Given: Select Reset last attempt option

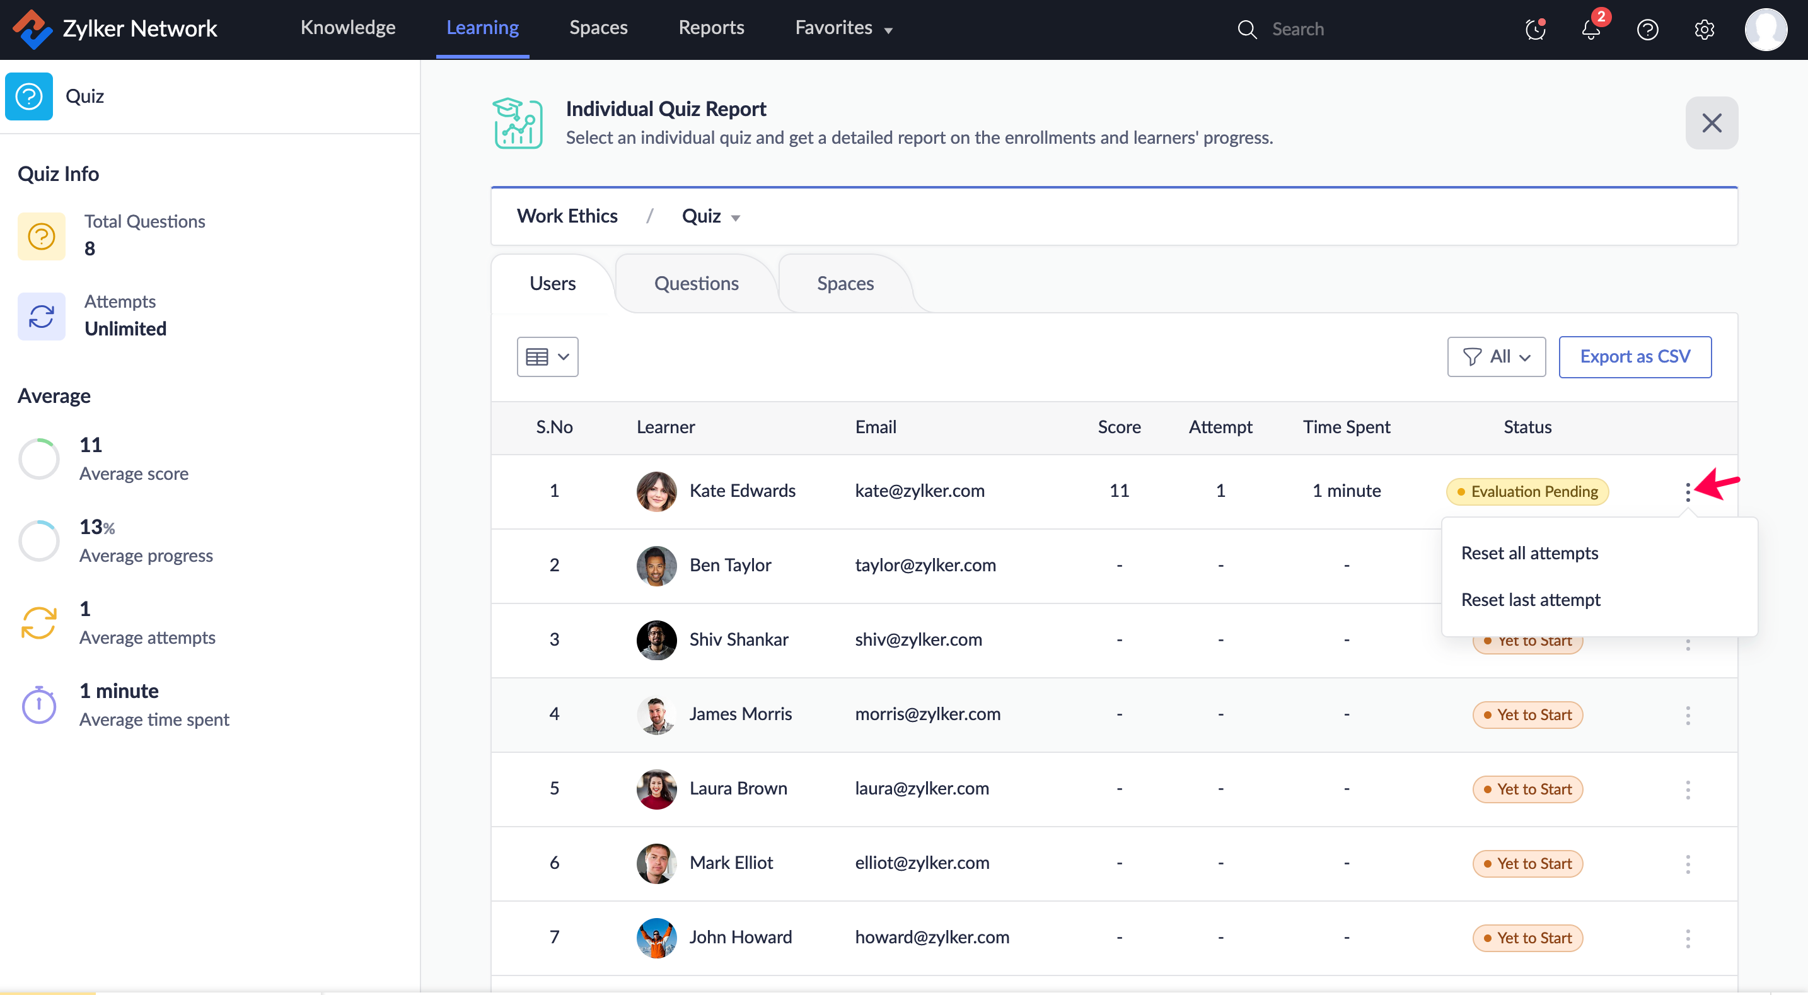Looking at the screenshot, I should click(x=1530, y=600).
